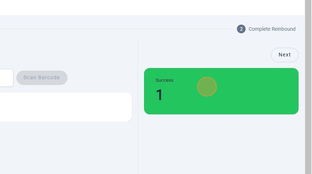Viewport: 312px width, 174px height.
Task: Click the Scan Barcode button
Action: coord(42,78)
